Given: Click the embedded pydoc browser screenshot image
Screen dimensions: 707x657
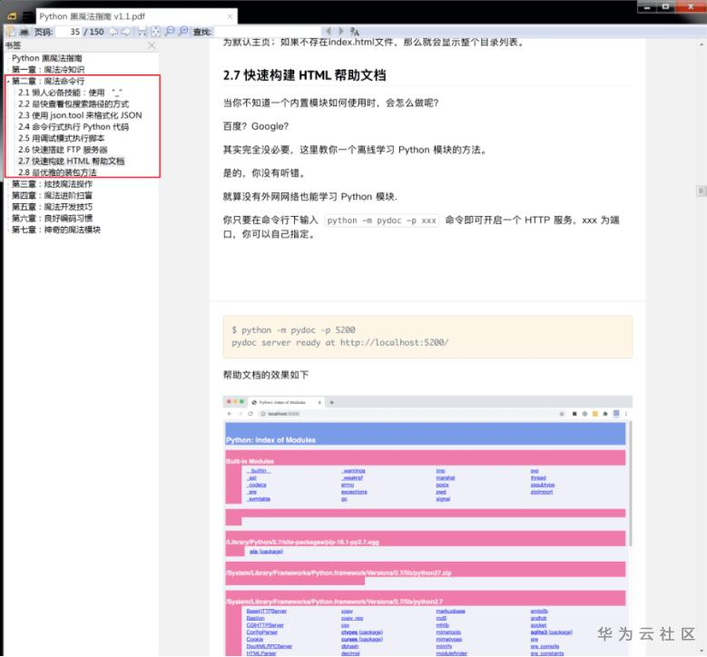Looking at the screenshot, I should [427, 525].
